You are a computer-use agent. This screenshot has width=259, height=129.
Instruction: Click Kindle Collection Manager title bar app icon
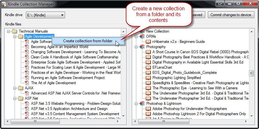click(4, 4)
